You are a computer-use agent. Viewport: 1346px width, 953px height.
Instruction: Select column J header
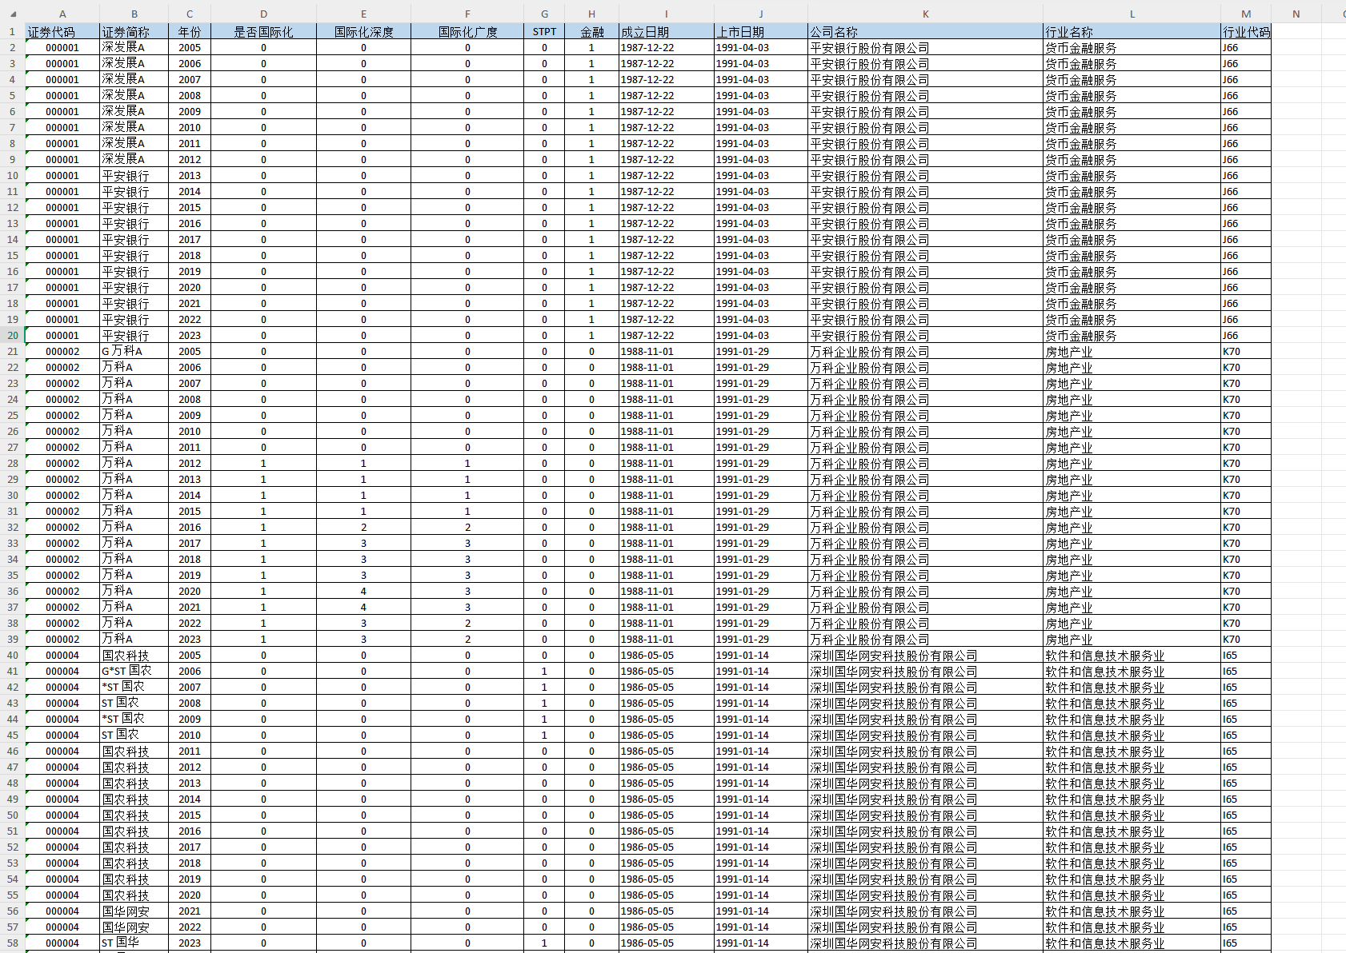[x=761, y=14]
